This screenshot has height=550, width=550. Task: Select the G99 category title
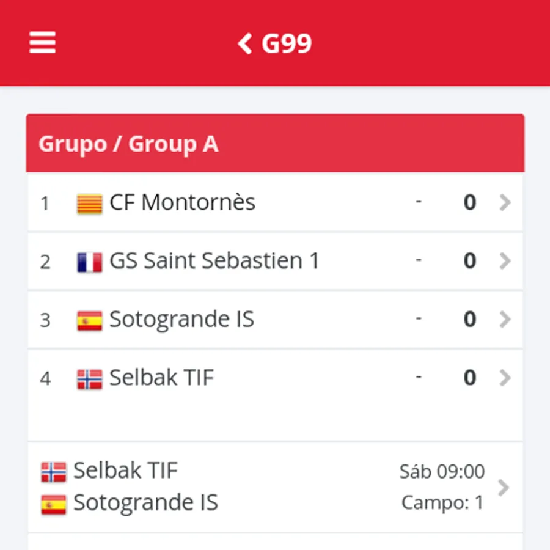(x=287, y=43)
